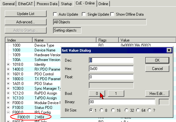Click the Hex input field

(111, 69)
